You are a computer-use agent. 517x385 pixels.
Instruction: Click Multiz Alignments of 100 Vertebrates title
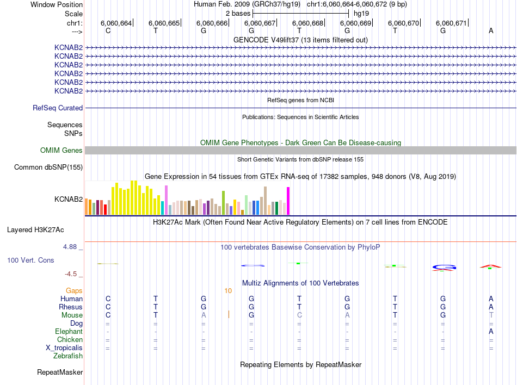pos(300,283)
